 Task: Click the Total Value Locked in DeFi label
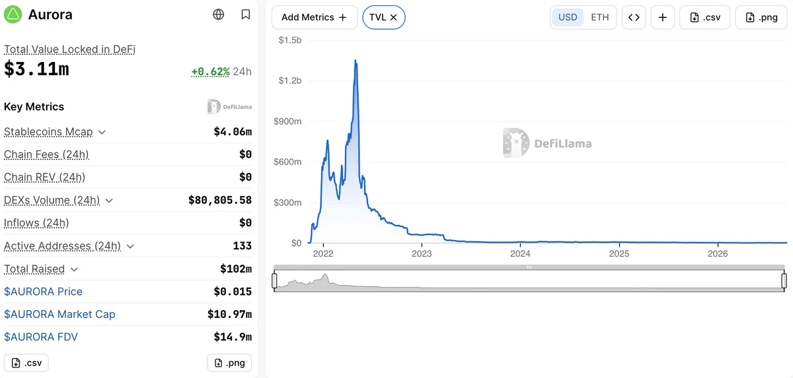(x=69, y=49)
